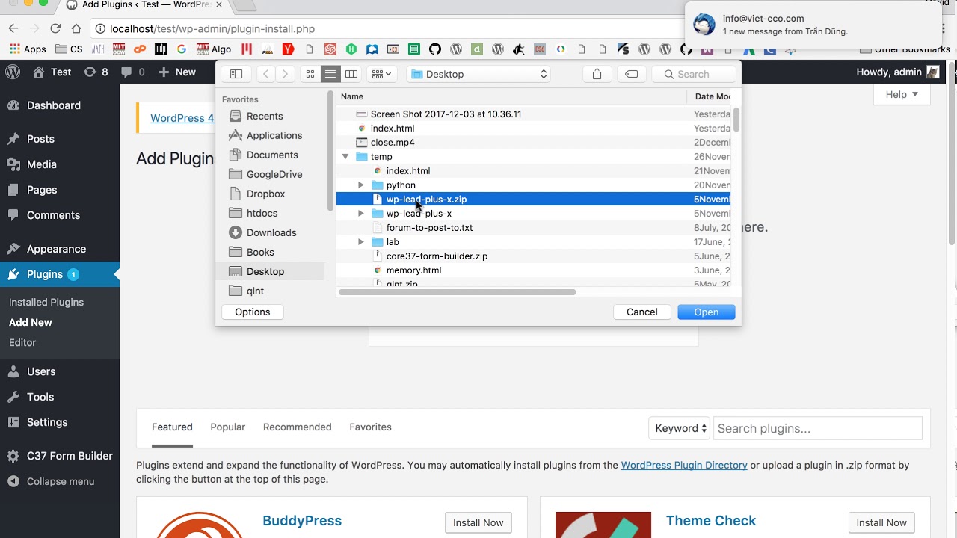Toggle the file dialog sidebar
This screenshot has width=957, height=538.
pos(236,74)
